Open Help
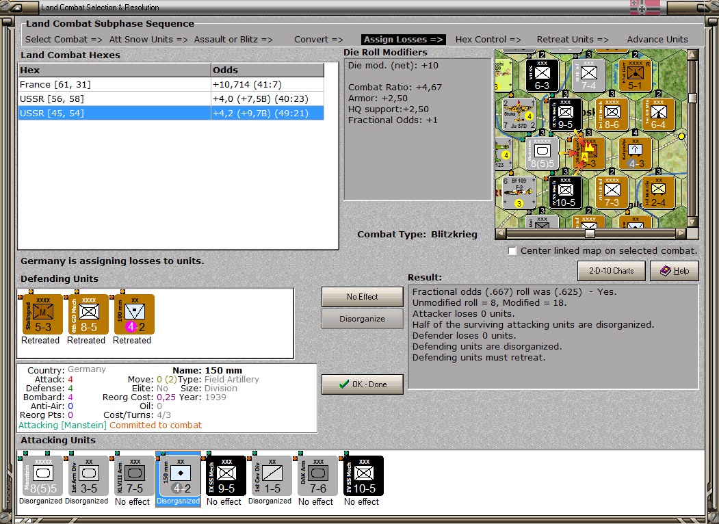 [x=674, y=270]
